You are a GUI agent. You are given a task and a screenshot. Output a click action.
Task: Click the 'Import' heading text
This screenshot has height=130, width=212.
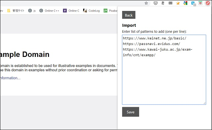pyautogui.click(x=129, y=25)
